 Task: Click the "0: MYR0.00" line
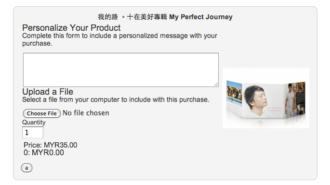coord(44,153)
